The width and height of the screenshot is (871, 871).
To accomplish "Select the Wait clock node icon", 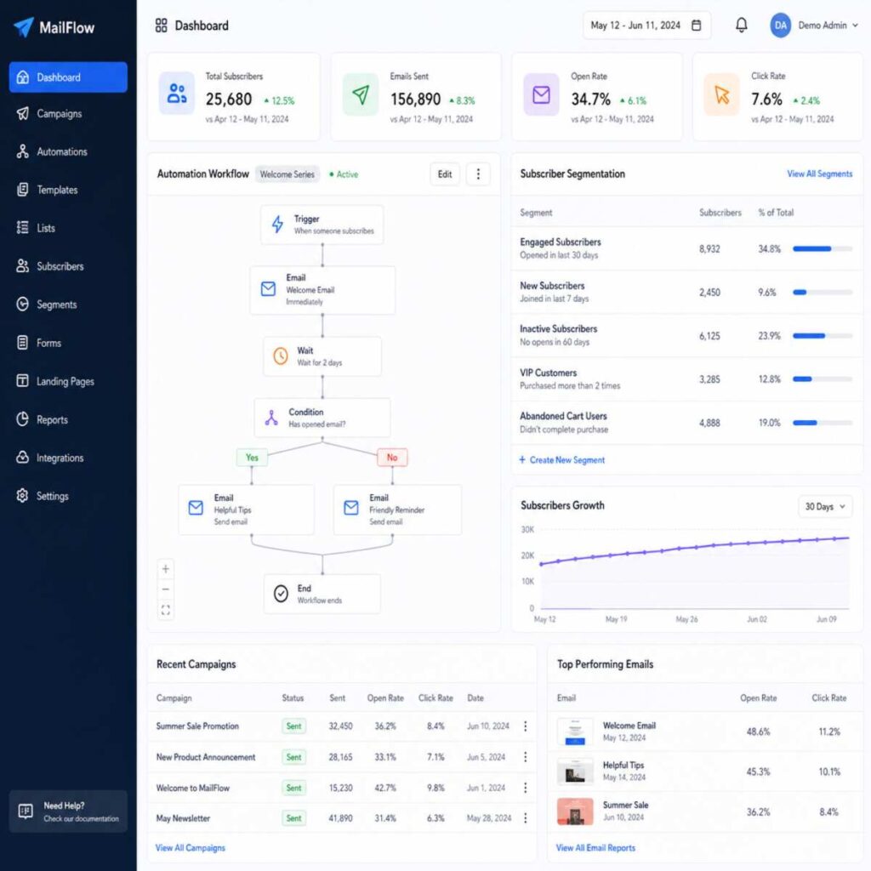I will point(281,356).
